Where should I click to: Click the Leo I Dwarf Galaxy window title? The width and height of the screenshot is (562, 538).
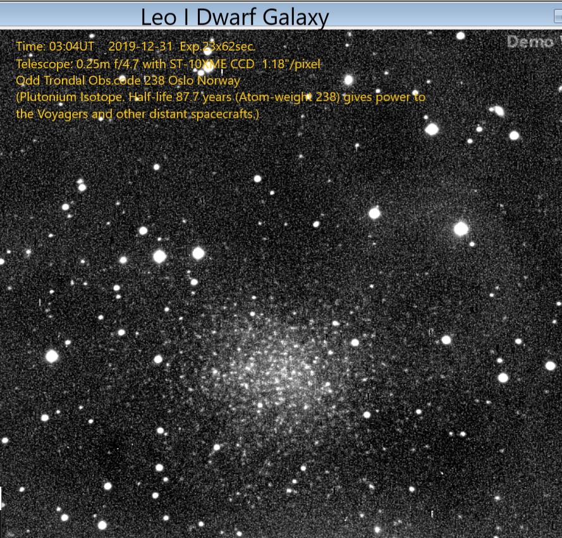235,17
